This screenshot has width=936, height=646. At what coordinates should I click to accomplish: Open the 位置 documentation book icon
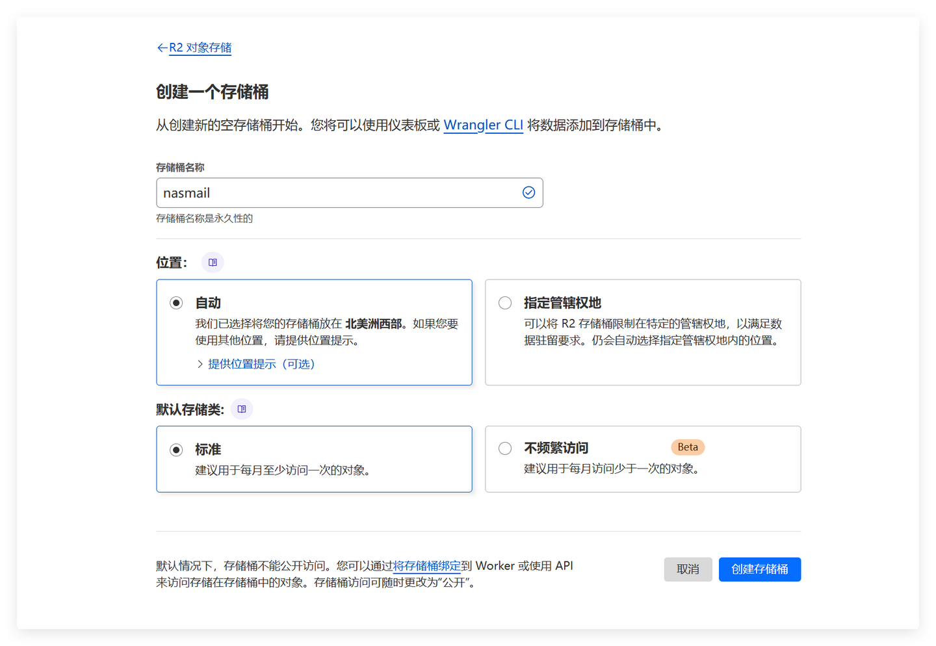click(213, 263)
